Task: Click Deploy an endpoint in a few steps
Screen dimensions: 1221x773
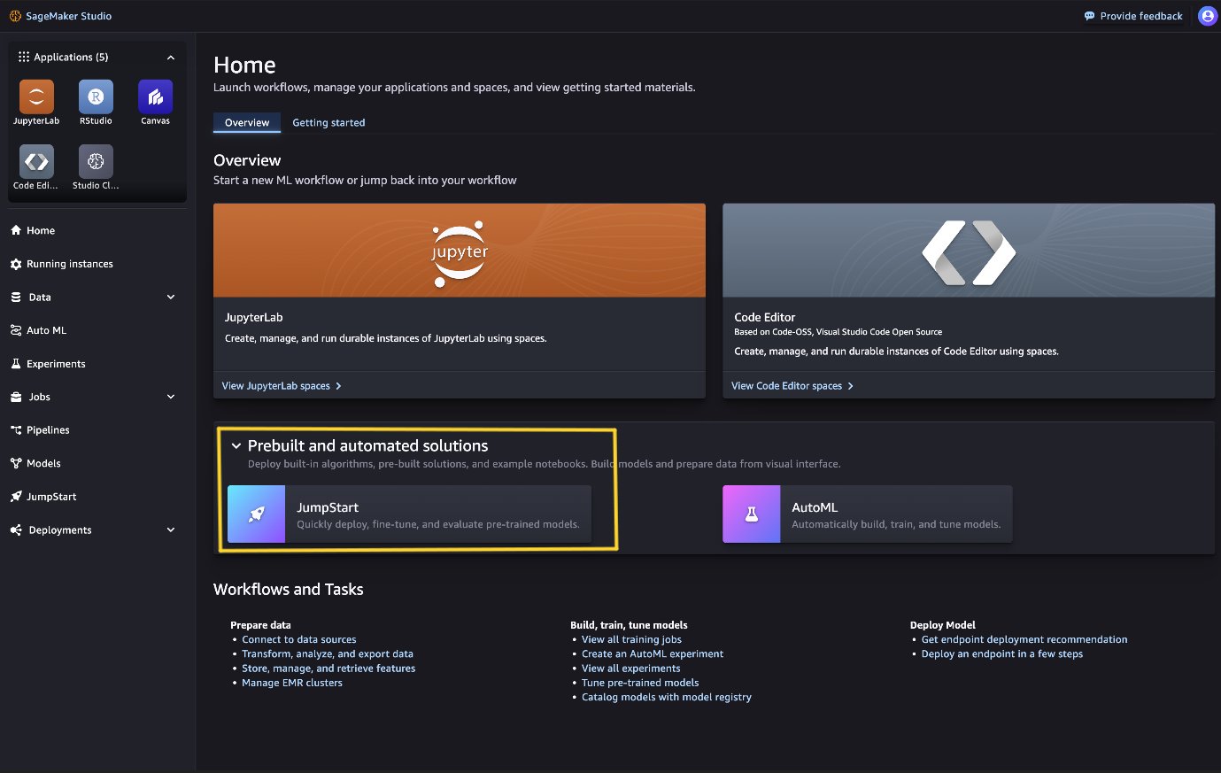Action: tap(1002, 653)
